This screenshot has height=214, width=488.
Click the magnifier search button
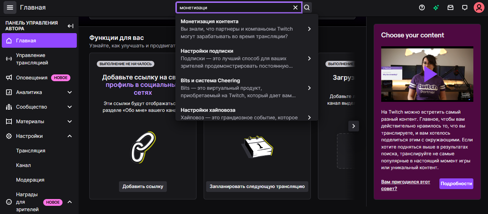pos(307,7)
